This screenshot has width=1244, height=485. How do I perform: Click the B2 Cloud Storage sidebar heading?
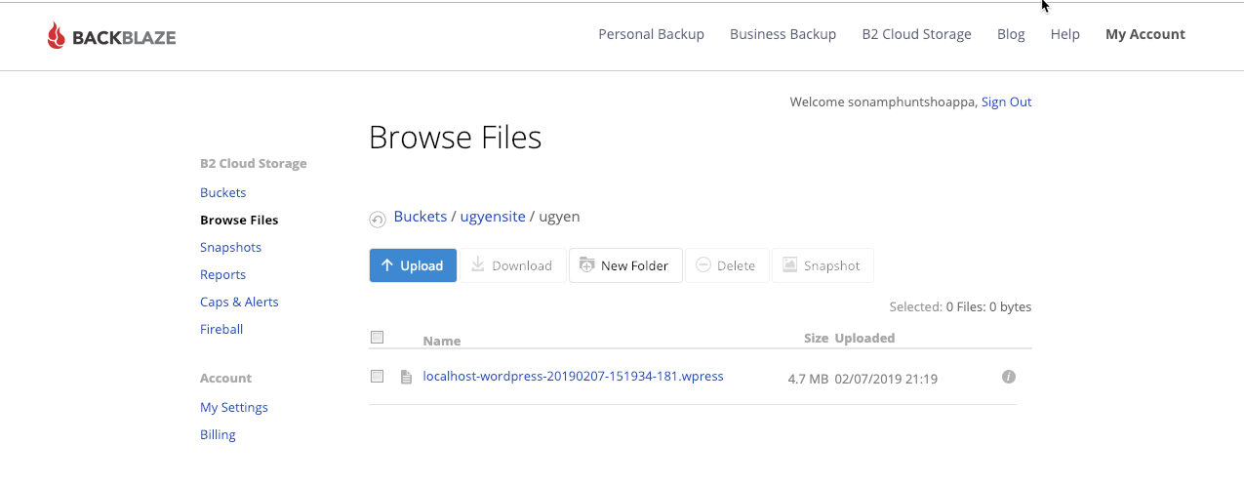(254, 163)
